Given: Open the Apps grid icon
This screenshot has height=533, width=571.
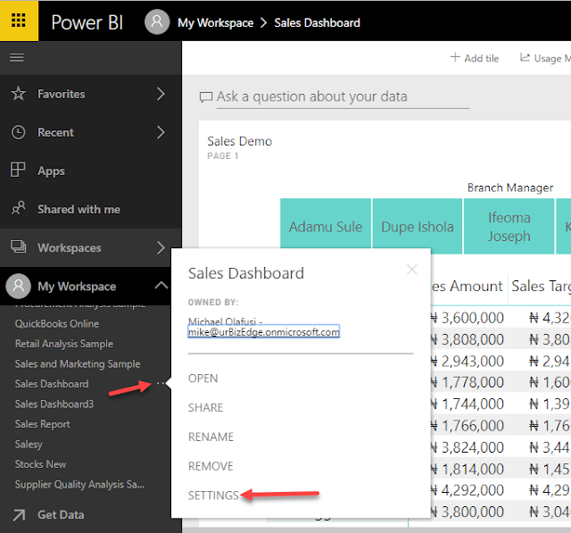Looking at the screenshot, I should pos(18,171).
